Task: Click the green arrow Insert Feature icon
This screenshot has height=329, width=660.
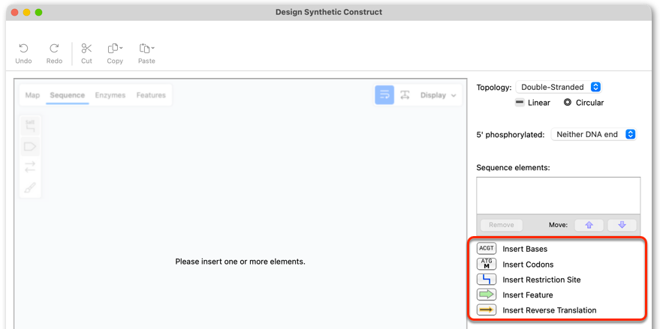Action: pyautogui.click(x=487, y=295)
